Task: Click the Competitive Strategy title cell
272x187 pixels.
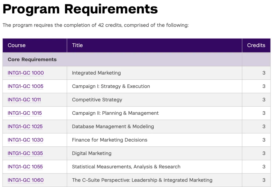Action: 97,100
